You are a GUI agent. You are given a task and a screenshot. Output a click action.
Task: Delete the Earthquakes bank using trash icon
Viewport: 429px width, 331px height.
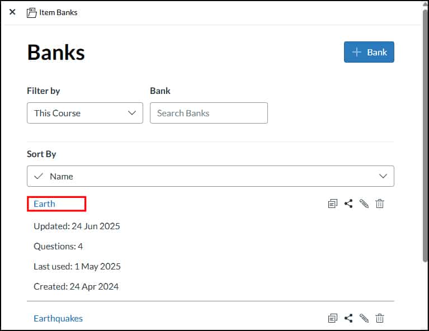(x=380, y=318)
